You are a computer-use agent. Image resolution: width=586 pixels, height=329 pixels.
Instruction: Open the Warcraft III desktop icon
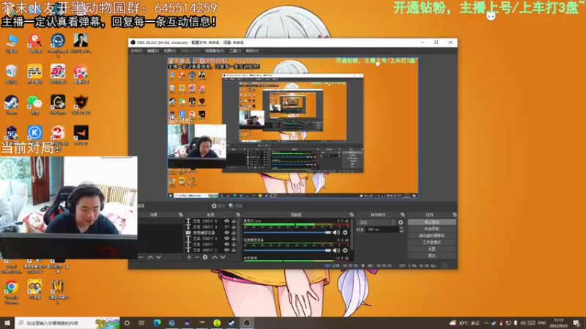tap(58, 292)
